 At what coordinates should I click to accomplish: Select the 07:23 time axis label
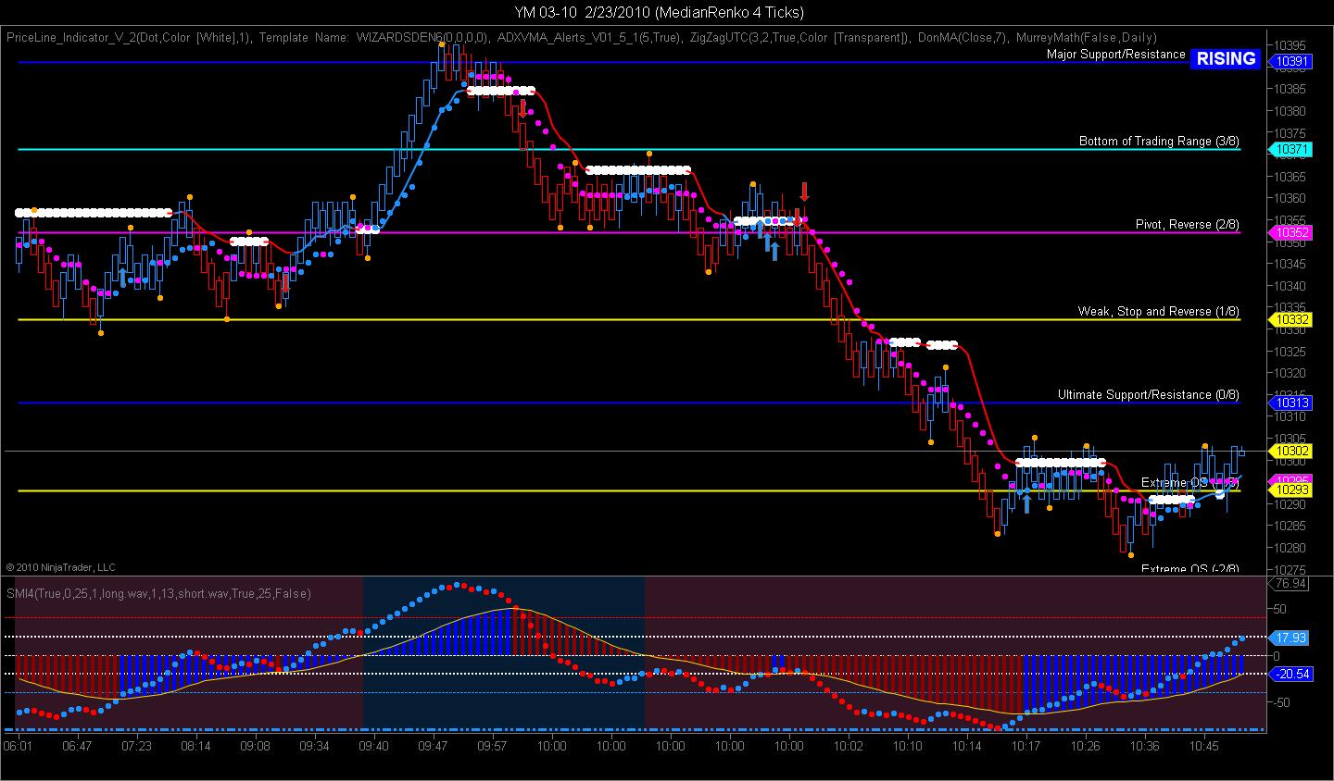pos(137,745)
